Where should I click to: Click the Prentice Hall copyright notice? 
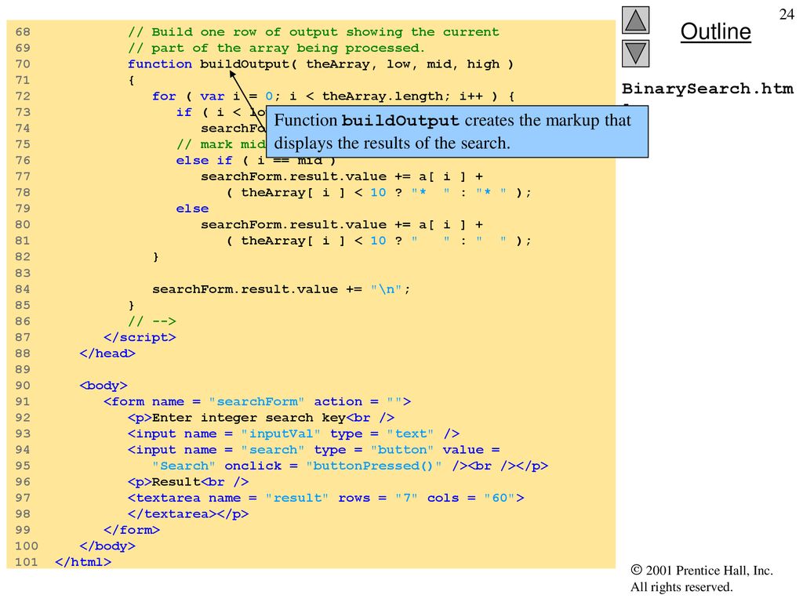click(x=702, y=578)
